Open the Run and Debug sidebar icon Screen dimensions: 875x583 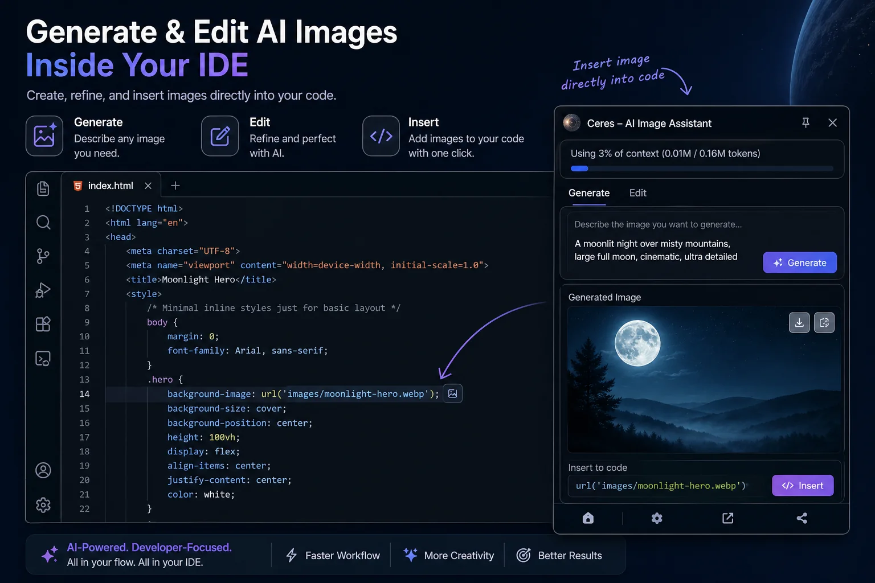43,290
